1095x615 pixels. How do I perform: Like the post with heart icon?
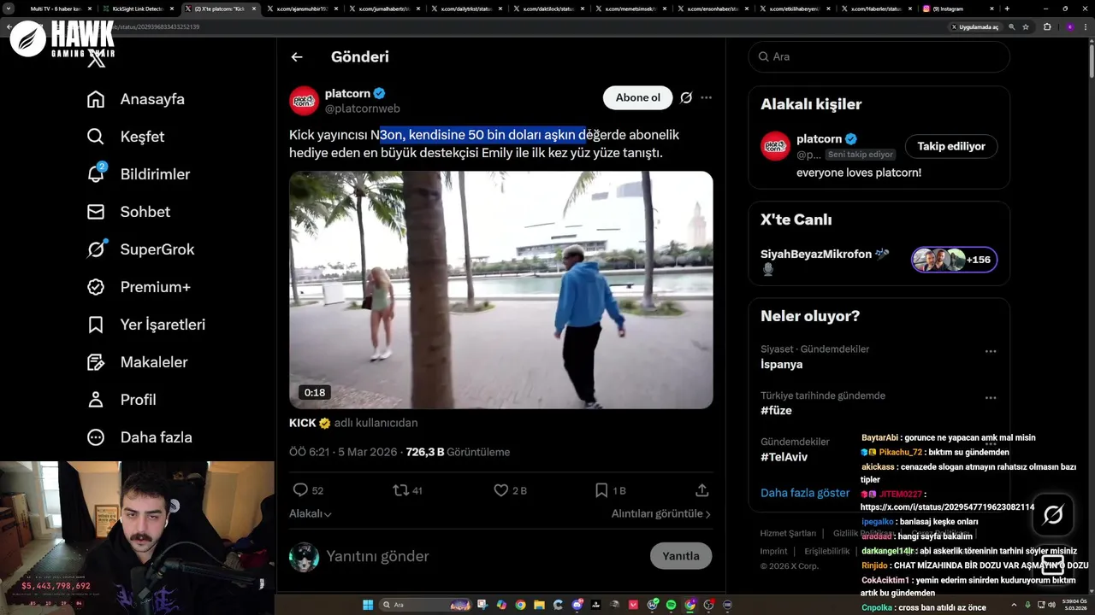click(x=501, y=490)
